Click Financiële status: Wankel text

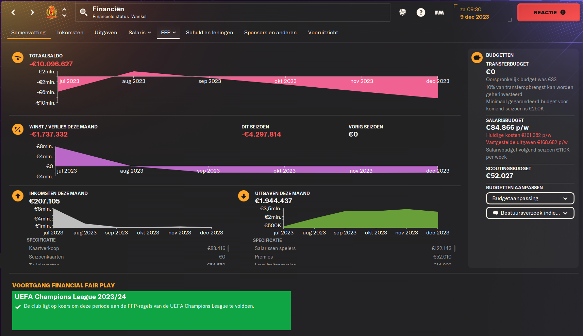point(119,16)
